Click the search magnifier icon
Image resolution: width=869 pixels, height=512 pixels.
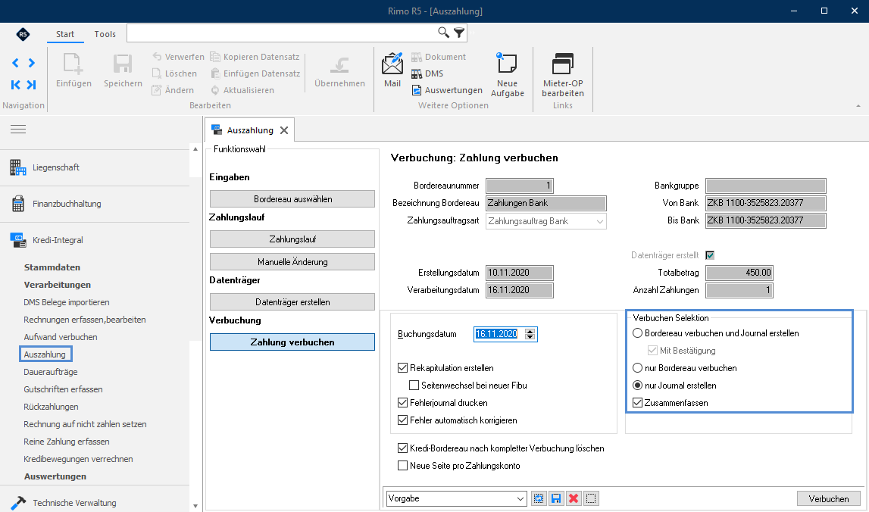pyautogui.click(x=443, y=33)
